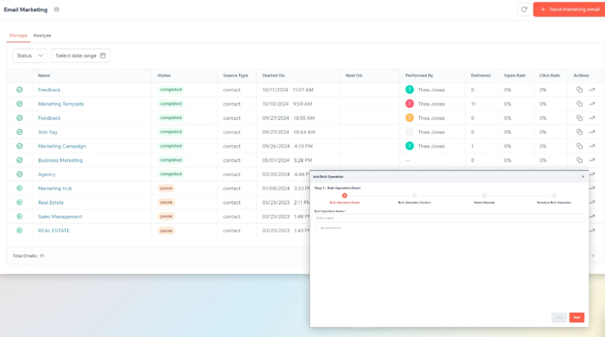Resume Marketing Hub using its play icon

tap(19, 188)
